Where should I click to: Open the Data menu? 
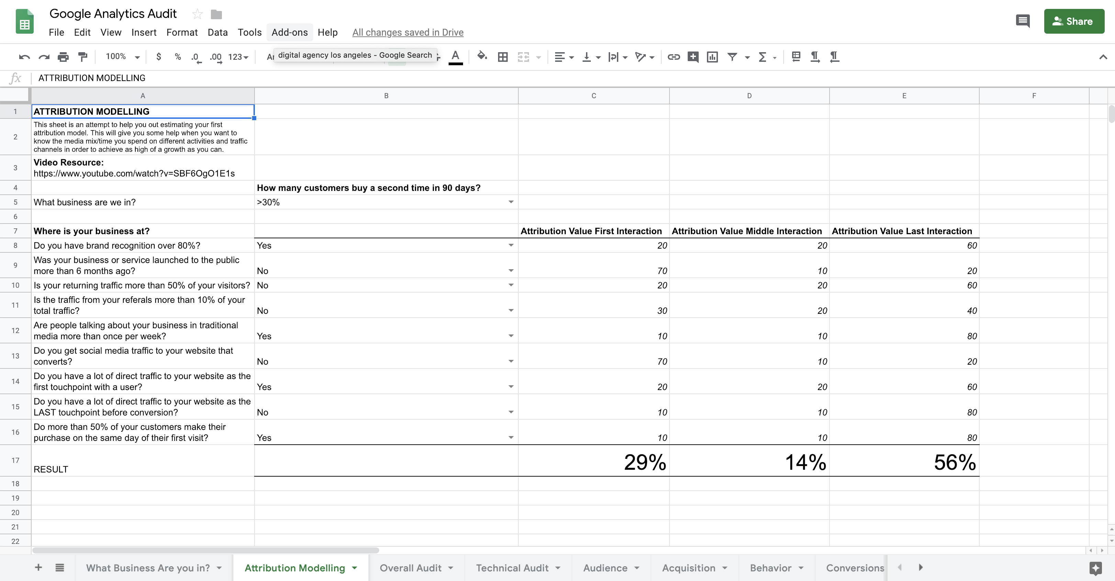tap(218, 32)
